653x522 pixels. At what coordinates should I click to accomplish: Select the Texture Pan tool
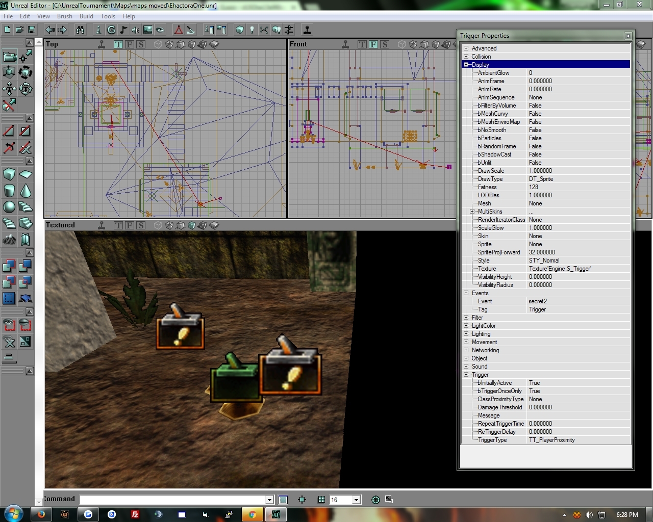coord(9,88)
